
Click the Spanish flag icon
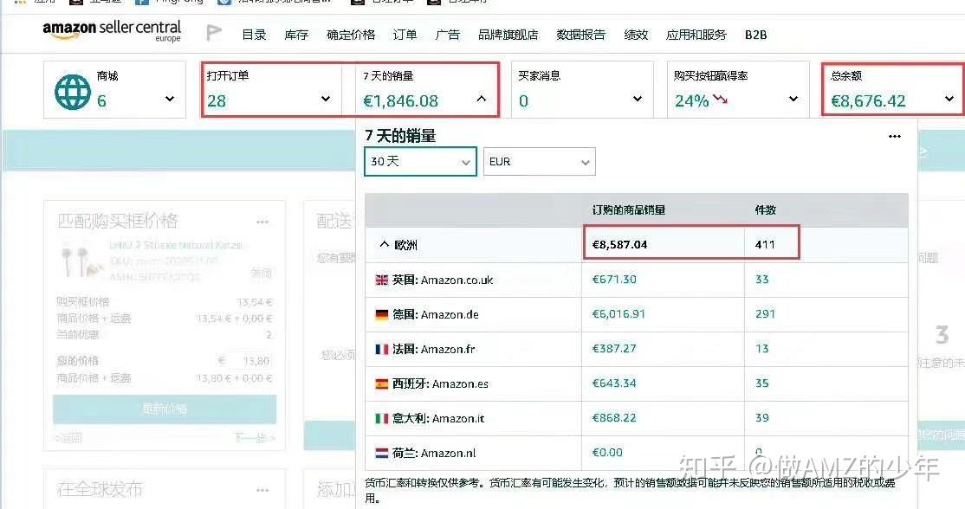[x=381, y=384]
